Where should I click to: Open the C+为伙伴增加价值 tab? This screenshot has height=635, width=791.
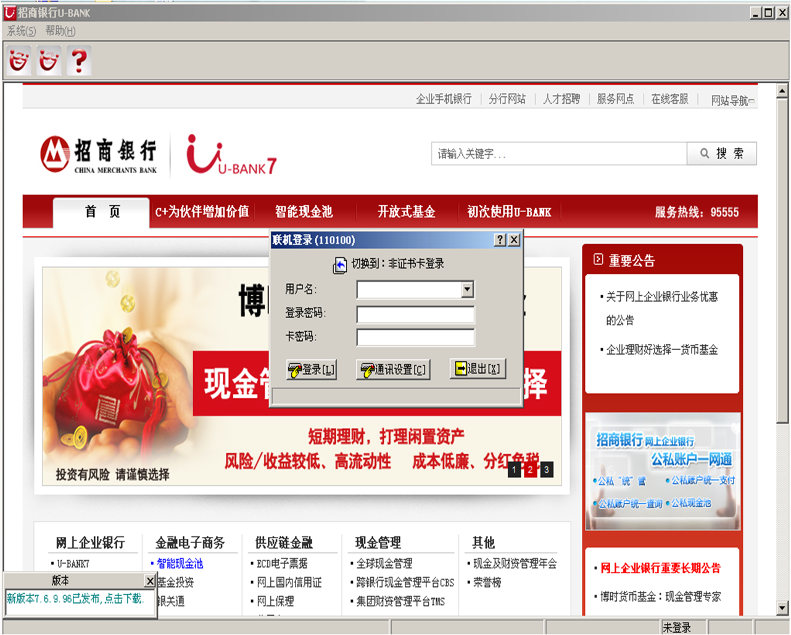point(202,211)
